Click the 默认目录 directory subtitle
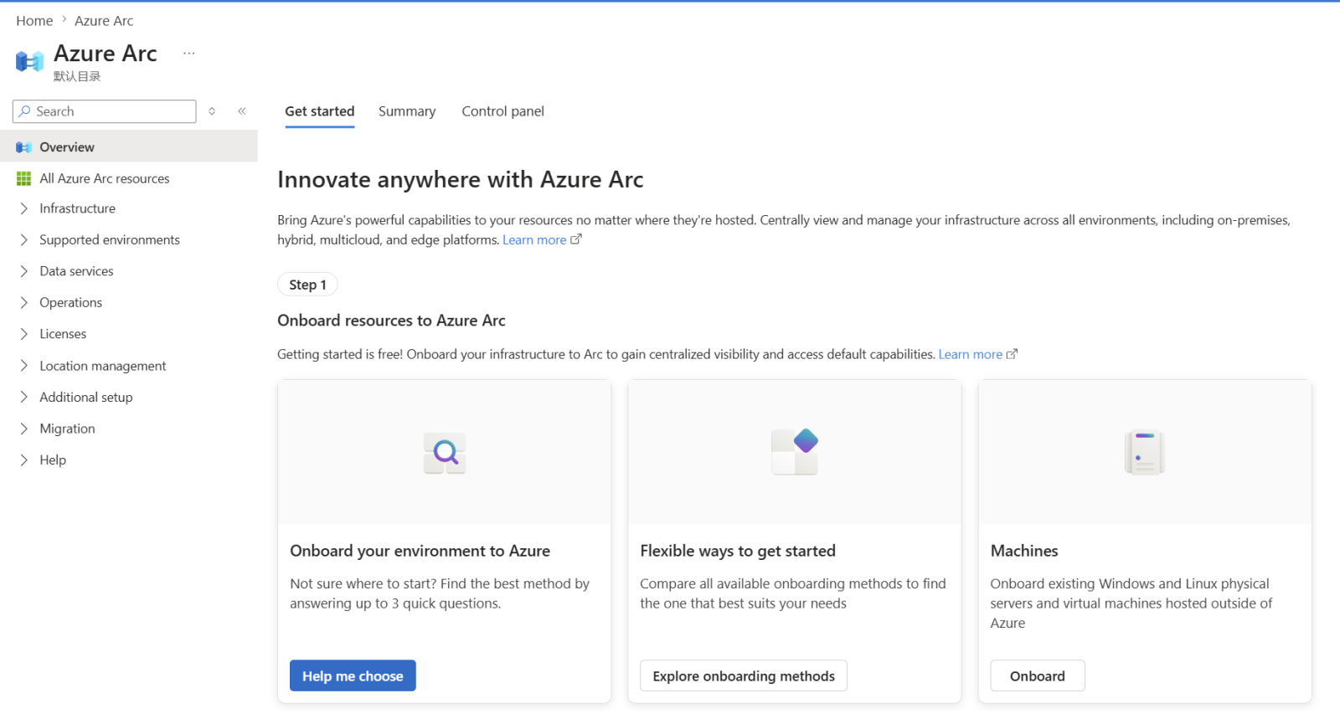Image resolution: width=1340 pixels, height=724 pixels. 77,76
